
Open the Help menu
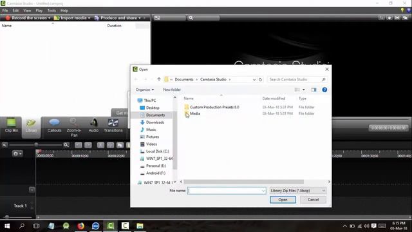click(64, 10)
